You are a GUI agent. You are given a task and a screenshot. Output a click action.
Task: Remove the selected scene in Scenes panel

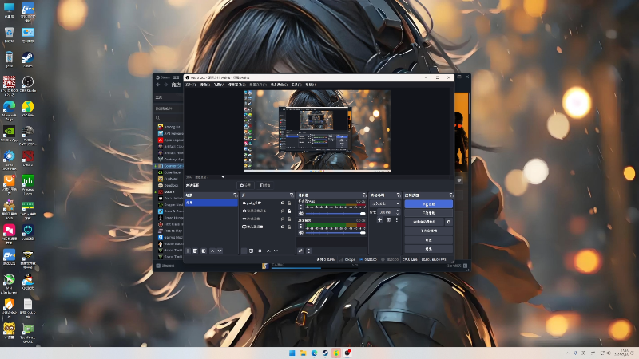[196, 251]
